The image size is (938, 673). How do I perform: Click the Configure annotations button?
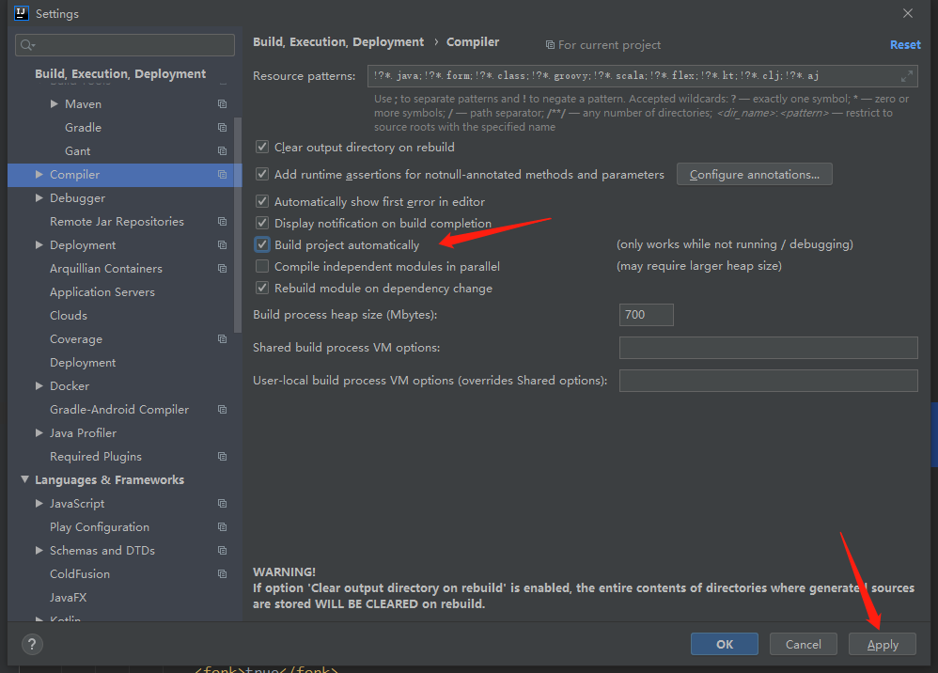(x=754, y=174)
